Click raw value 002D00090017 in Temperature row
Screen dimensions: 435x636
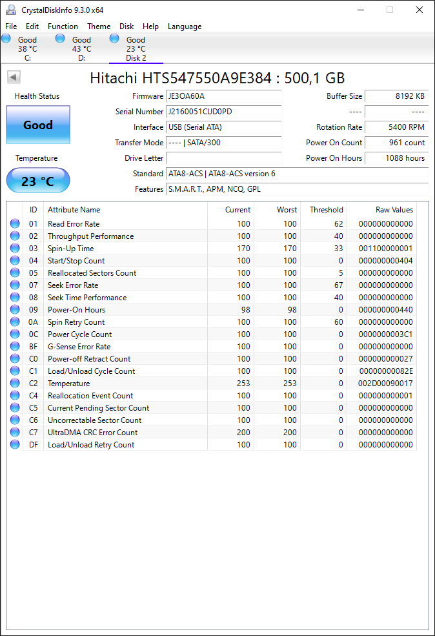(x=385, y=384)
